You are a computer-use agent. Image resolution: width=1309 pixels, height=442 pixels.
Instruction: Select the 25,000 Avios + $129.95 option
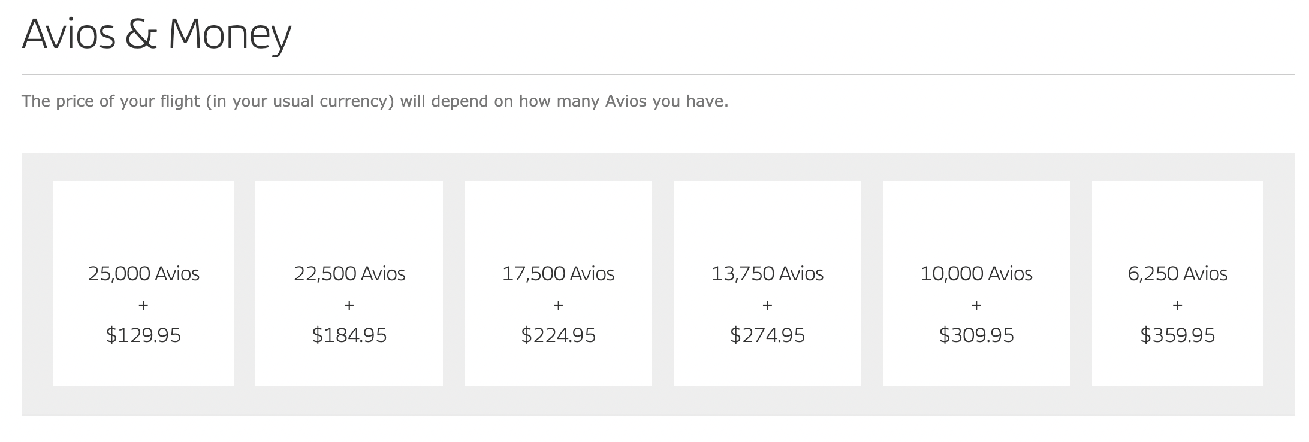point(143,283)
